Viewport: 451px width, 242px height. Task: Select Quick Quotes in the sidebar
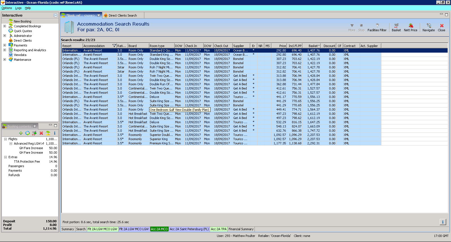pos(23,31)
